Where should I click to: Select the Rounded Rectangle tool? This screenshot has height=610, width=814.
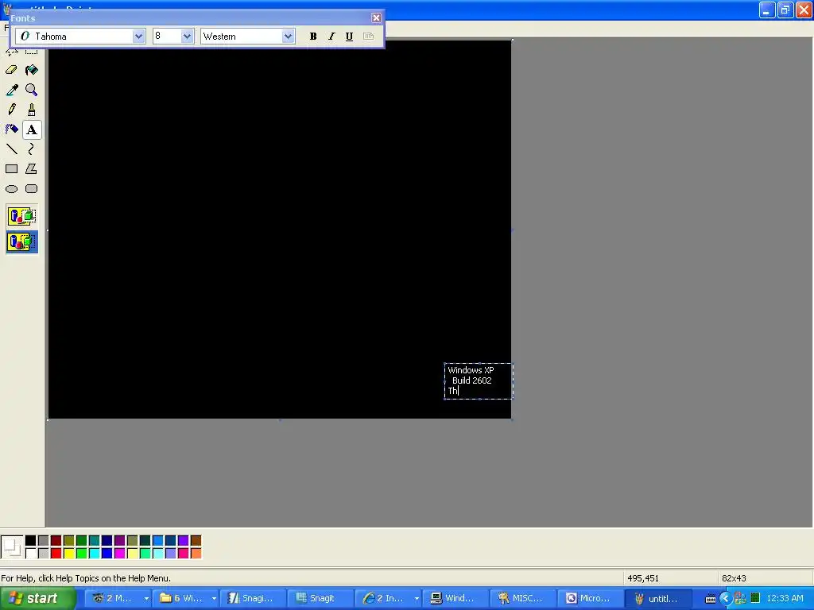pos(31,189)
